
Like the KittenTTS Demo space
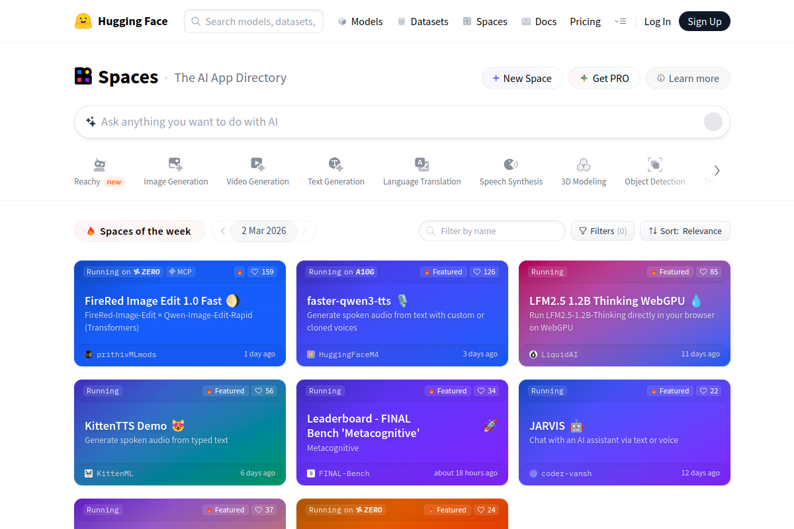tap(264, 391)
